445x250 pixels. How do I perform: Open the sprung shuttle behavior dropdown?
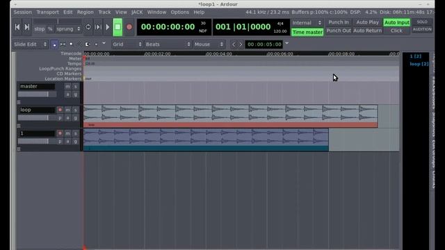(68, 29)
